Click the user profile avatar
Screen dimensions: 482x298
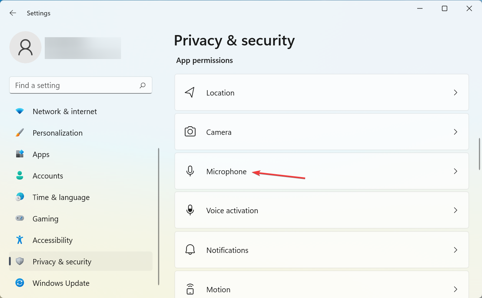[25, 47]
